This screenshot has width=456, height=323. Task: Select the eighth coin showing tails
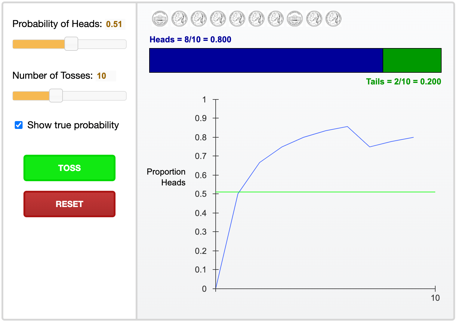click(295, 19)
